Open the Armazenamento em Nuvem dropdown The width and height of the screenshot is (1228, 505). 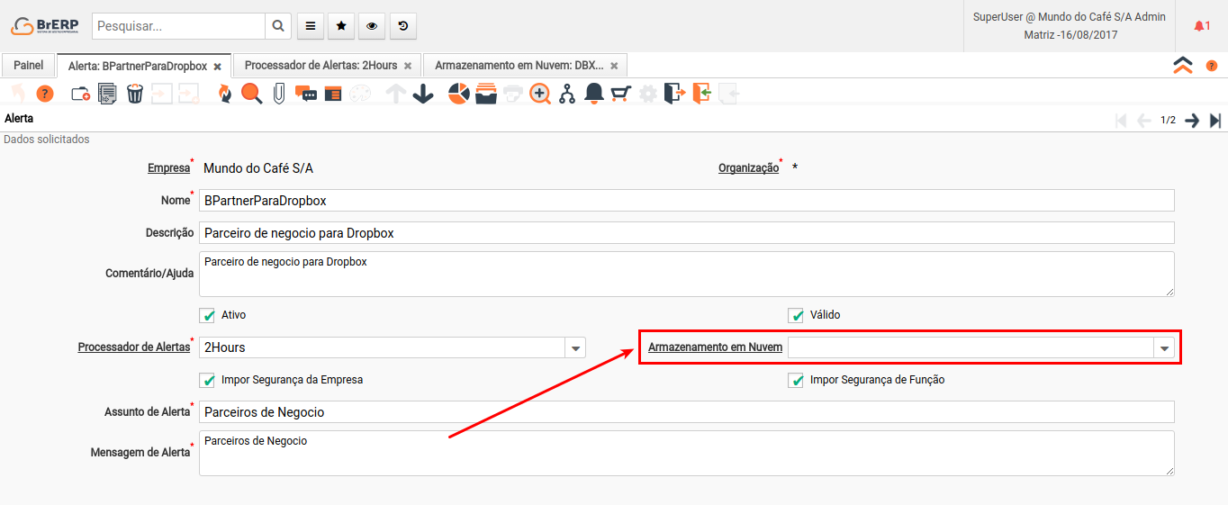pyautogui.click(x=1164, y=347)
